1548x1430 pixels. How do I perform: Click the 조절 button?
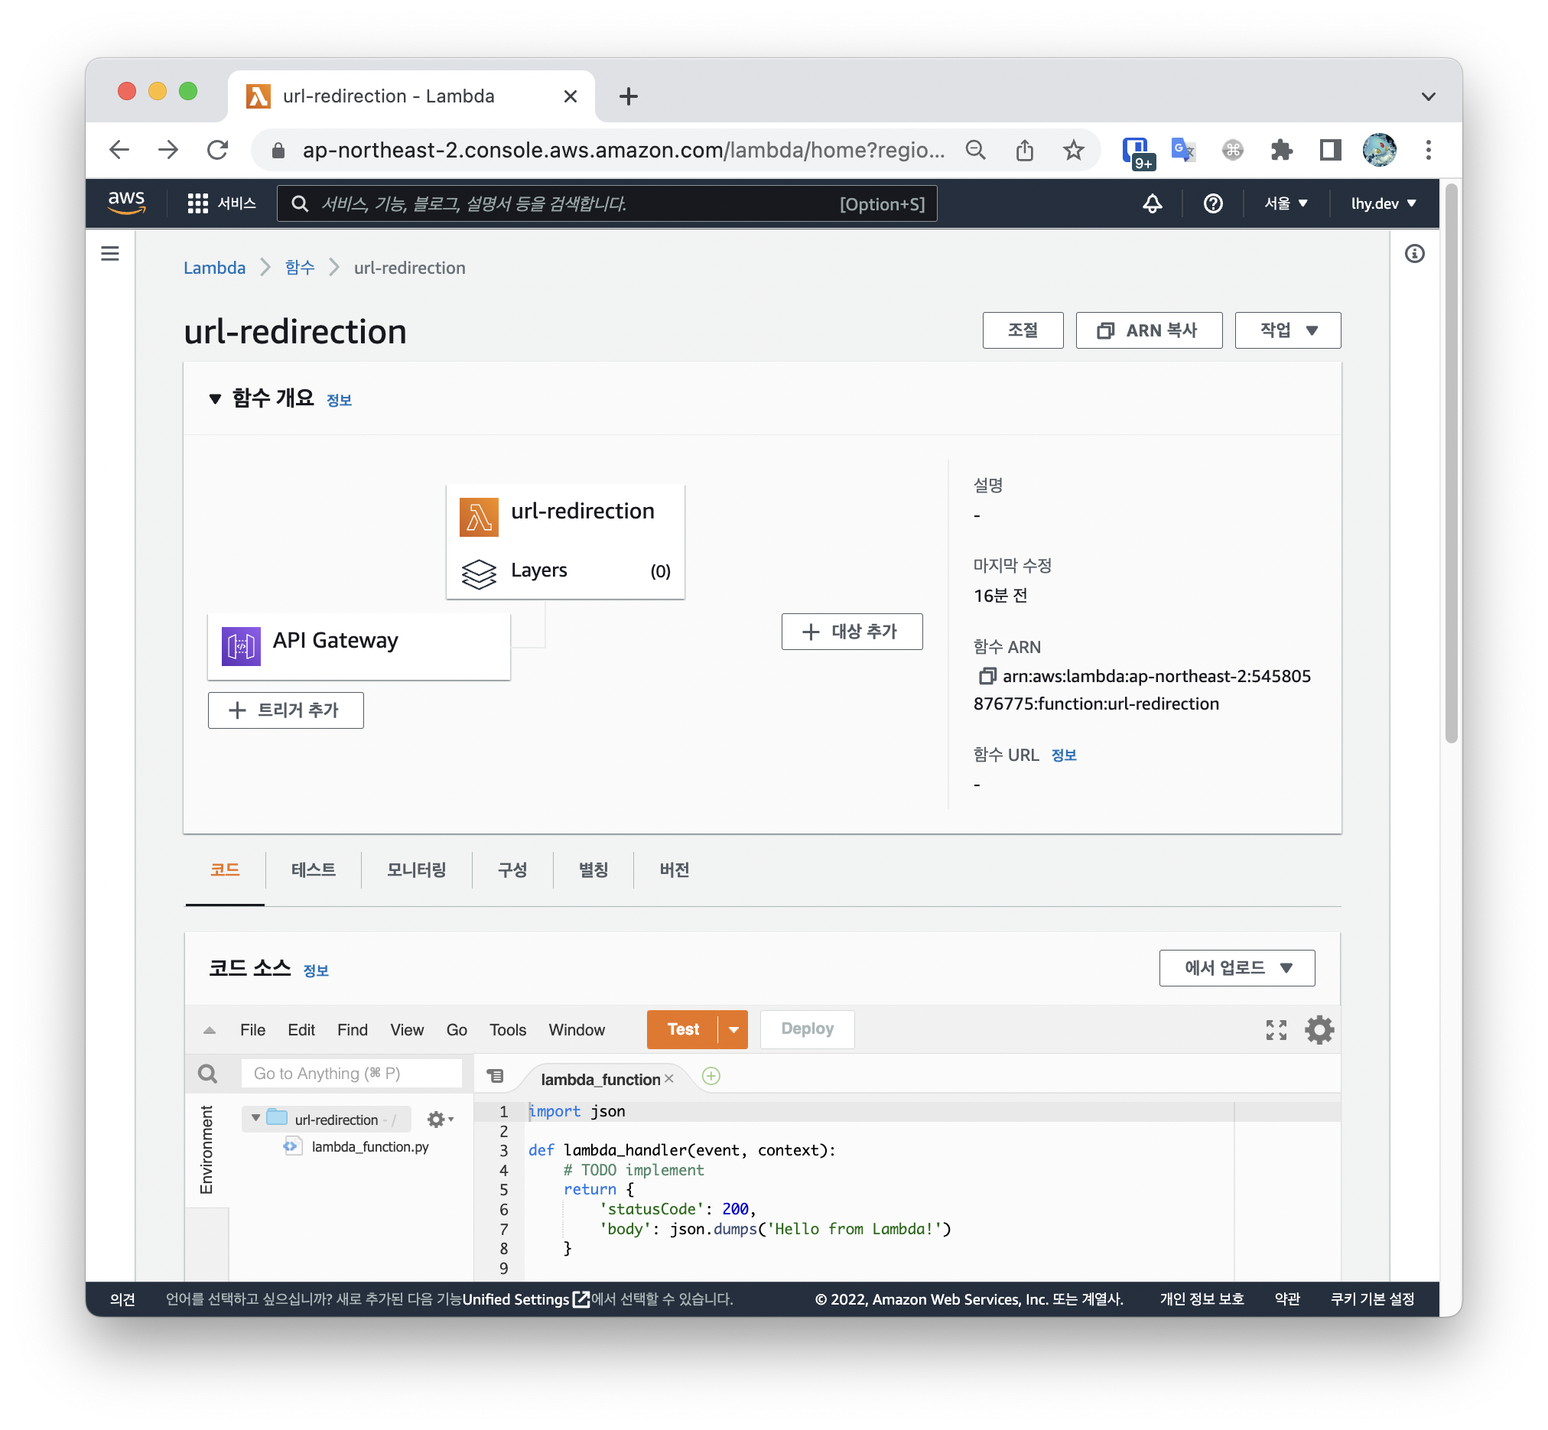pyautogui.click(x=1023, y=330)
